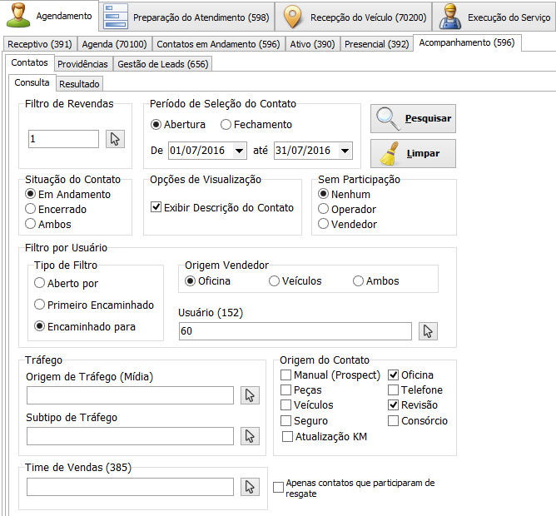Select Encerrado contact status option
The image size is (556, 516).
[x=31, y=209]
